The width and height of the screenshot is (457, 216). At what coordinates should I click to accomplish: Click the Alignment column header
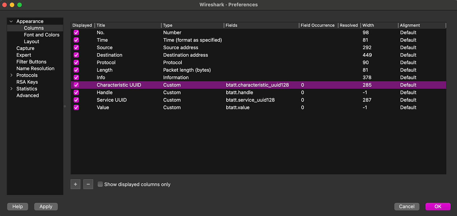coord(422,25)
